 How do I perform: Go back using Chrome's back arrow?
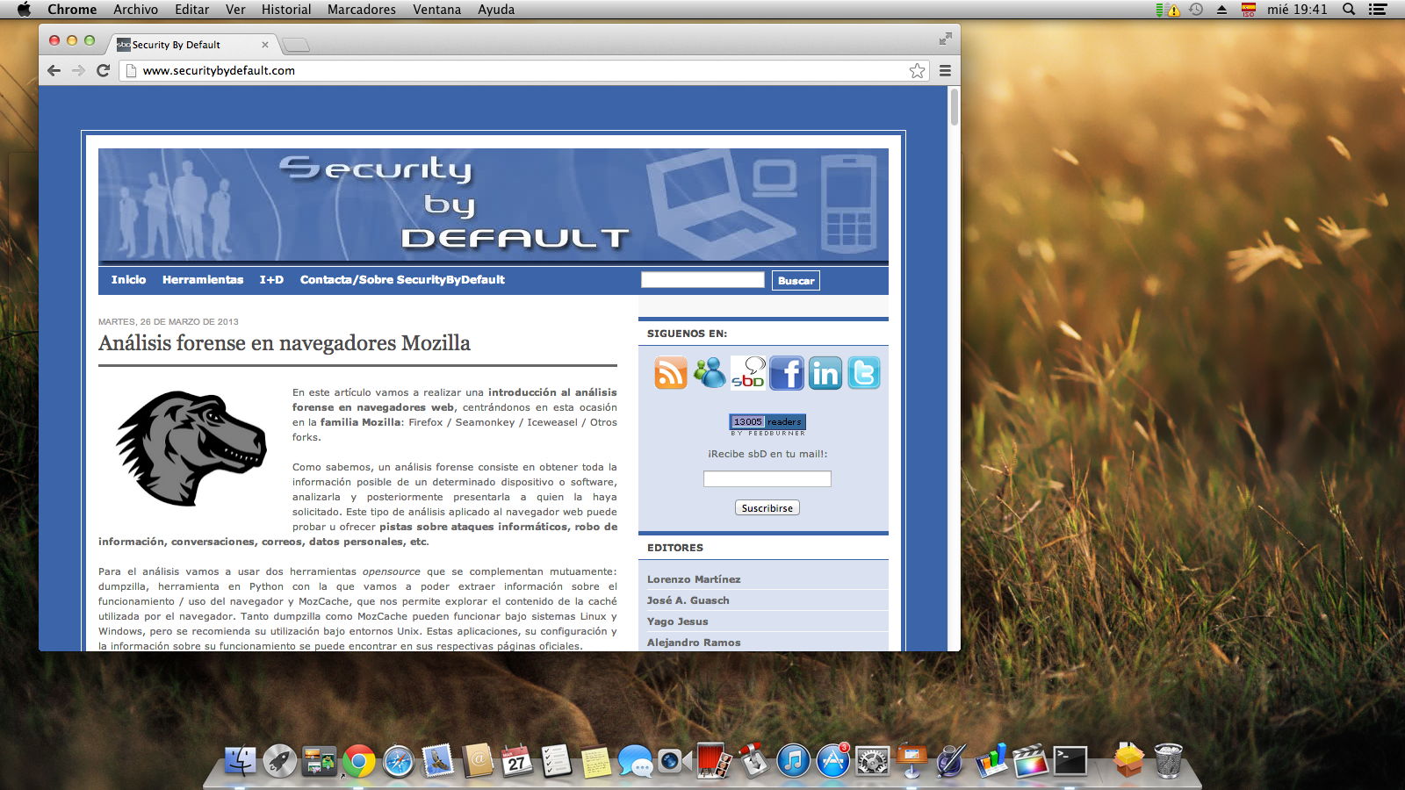[54, 70]
